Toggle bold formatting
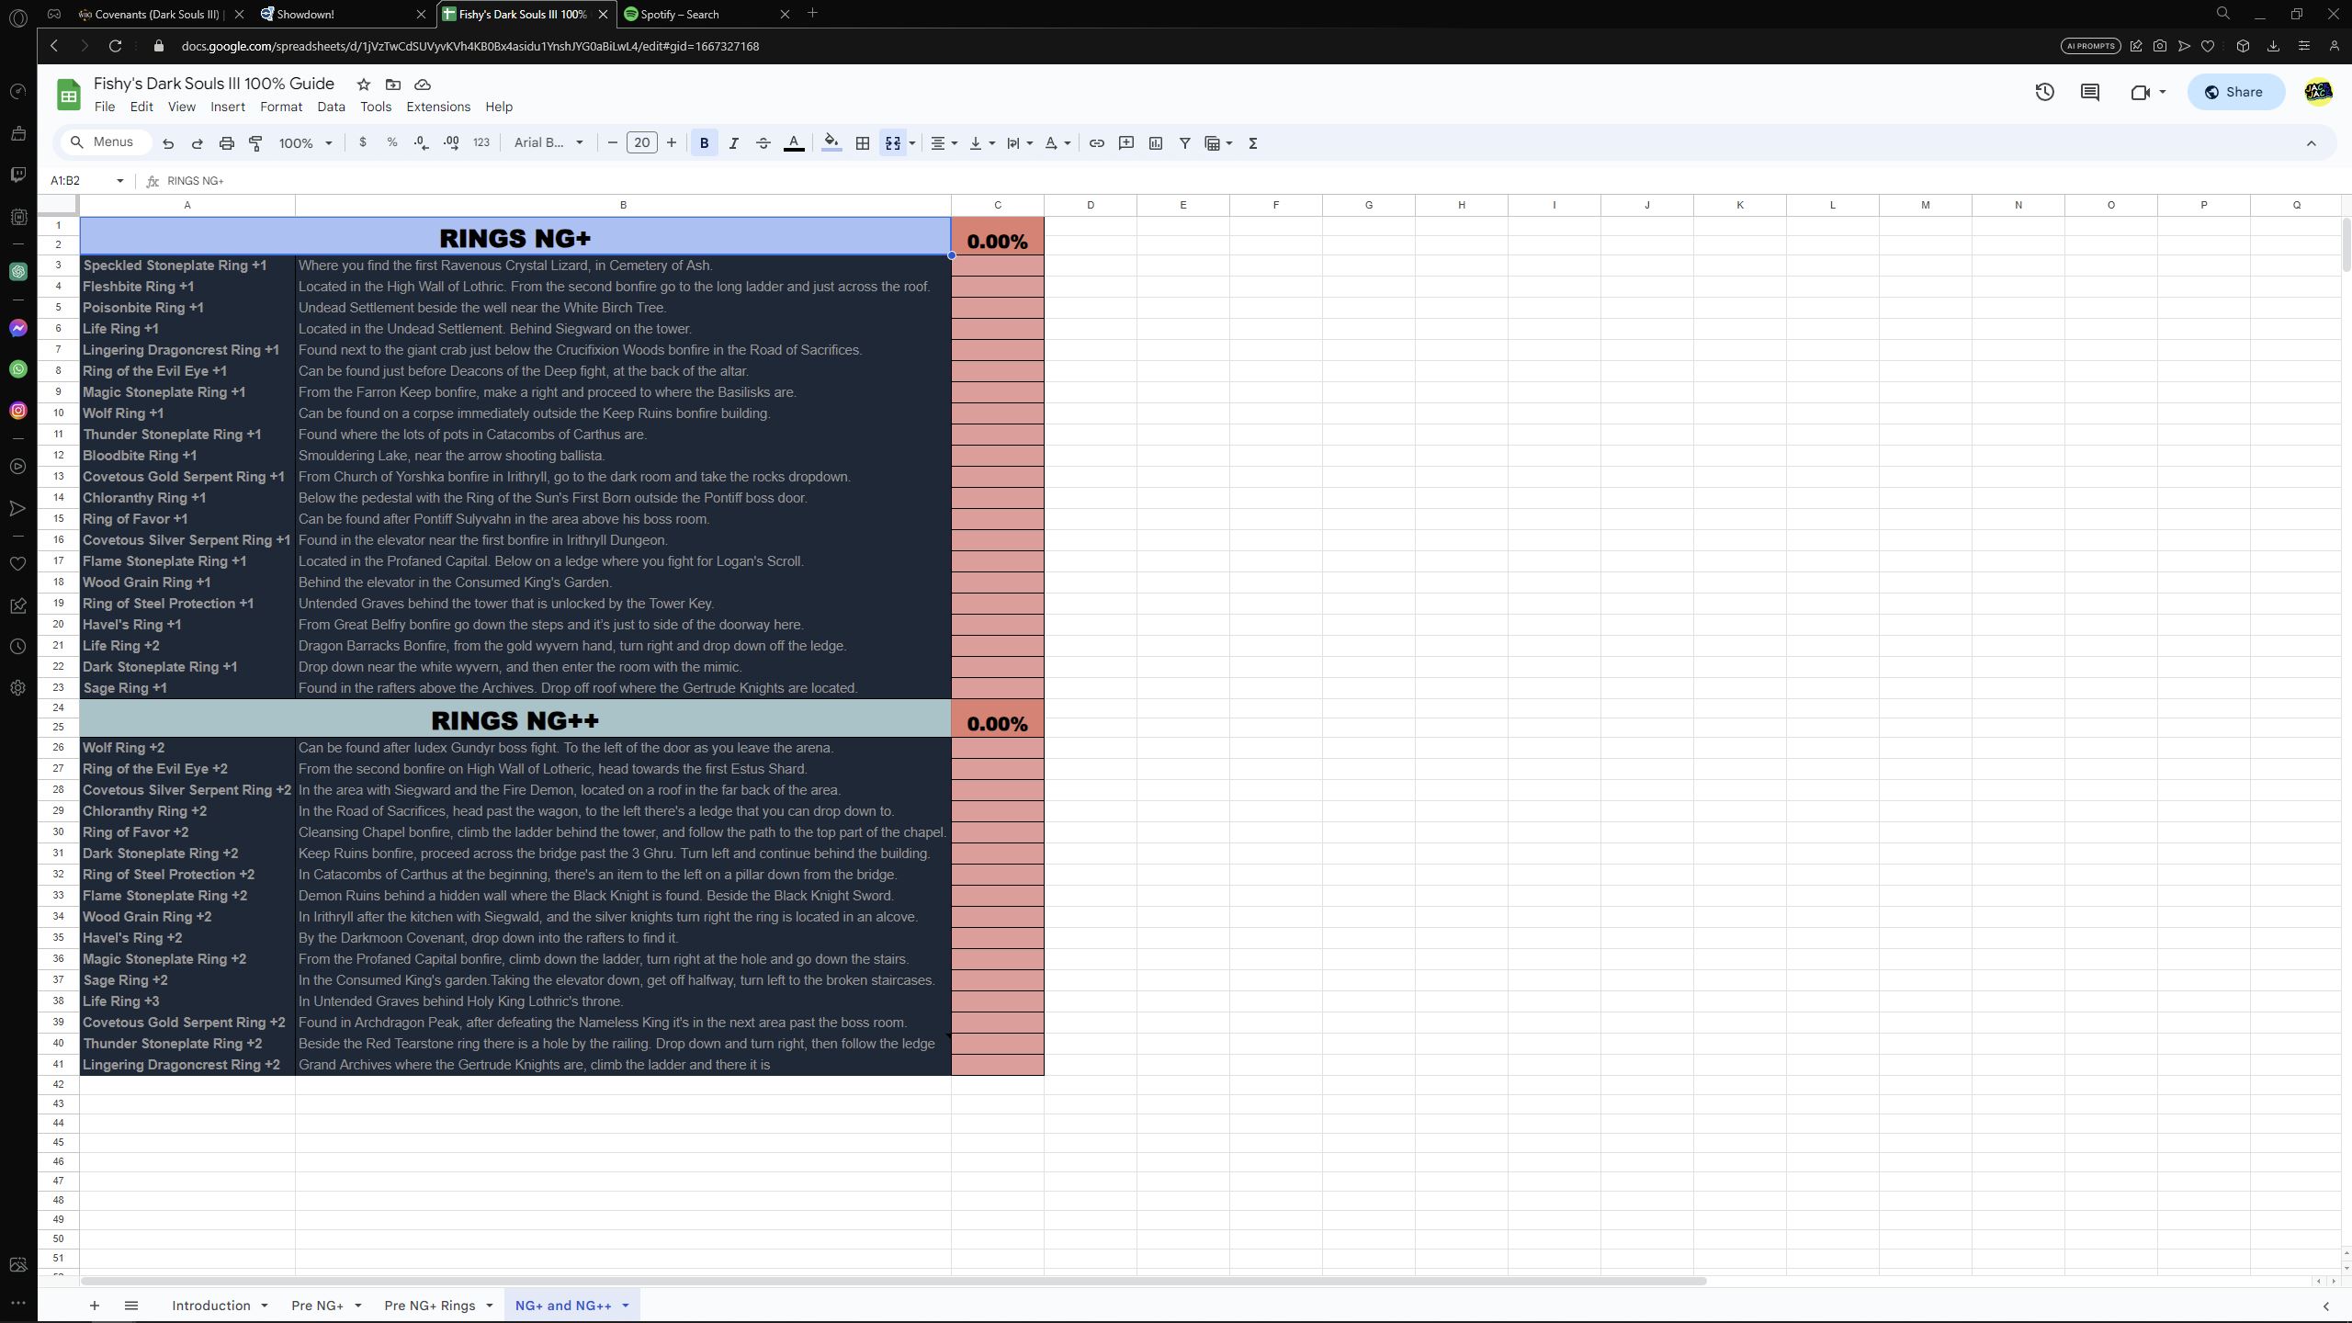The width and height of the screenshot is (2352, 1323). pyautogui.click(x=704, y=143)
